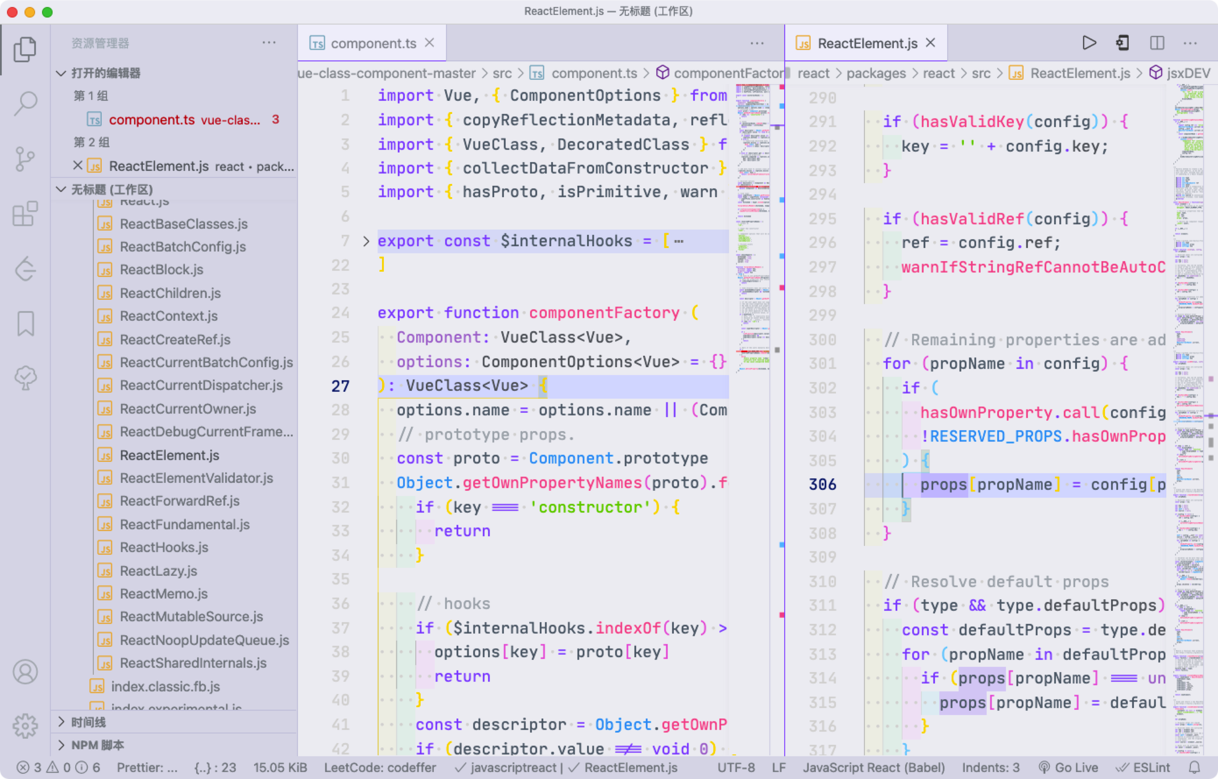Click JavaScript React (Babel) language mode
The width and height of the screenshot is (1218, 779).
click(874, 767)
